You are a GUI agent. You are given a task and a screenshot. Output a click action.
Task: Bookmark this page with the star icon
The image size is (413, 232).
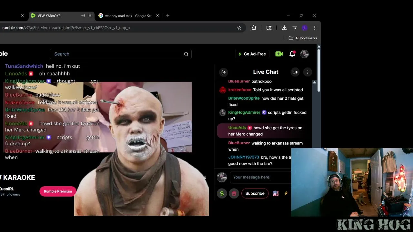tap(239, 28)
